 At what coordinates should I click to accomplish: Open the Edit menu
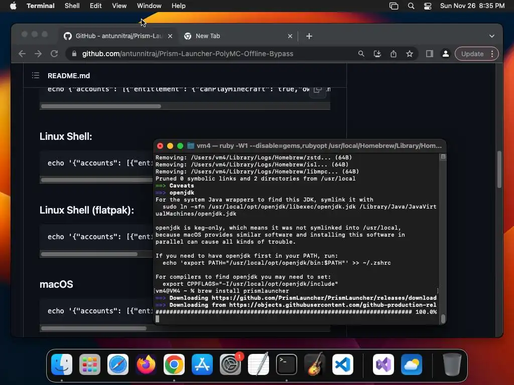click(96, 6)
